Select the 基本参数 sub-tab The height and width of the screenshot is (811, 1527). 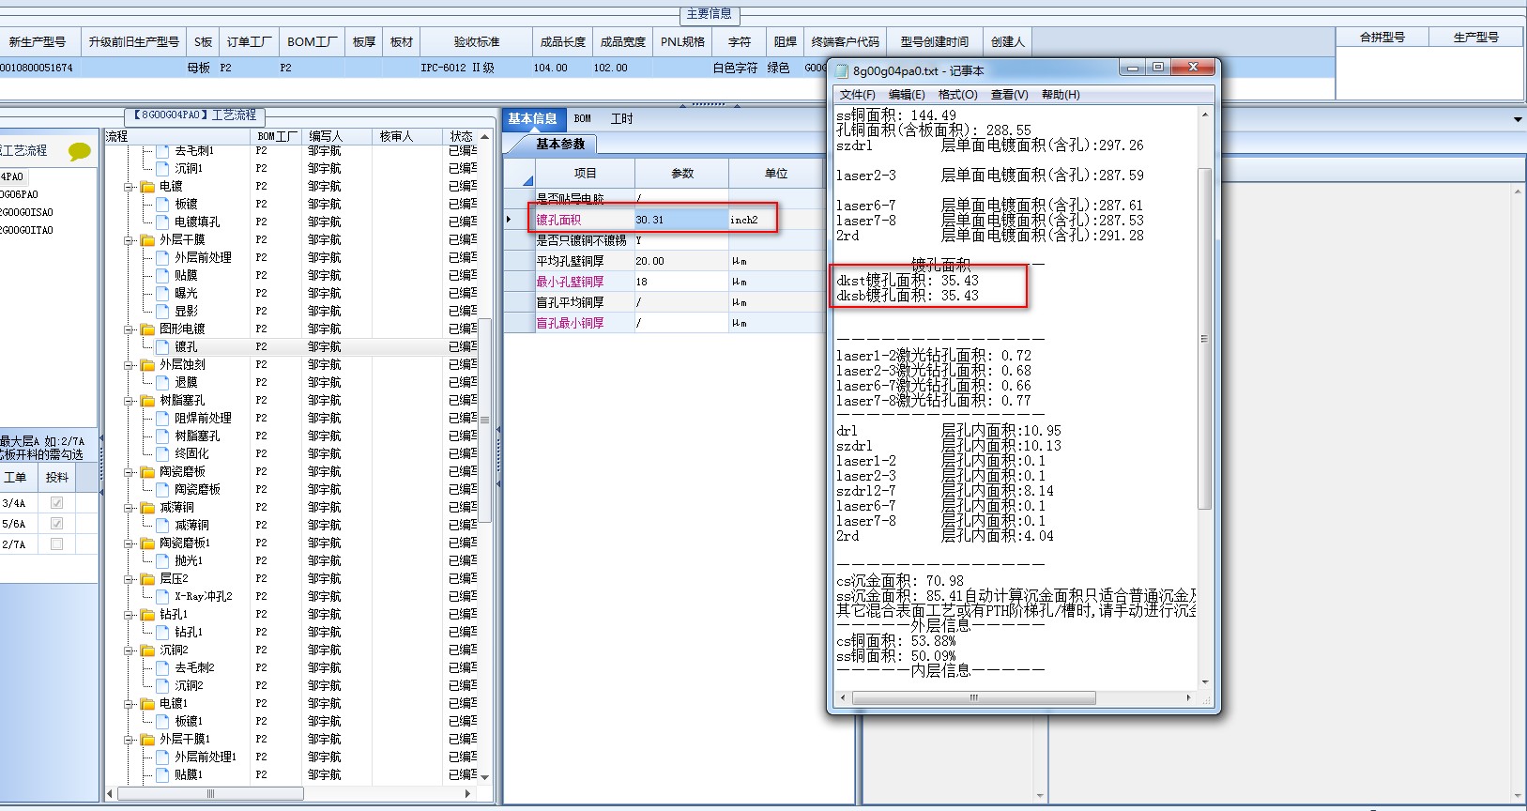pyautogui.click(x=560, y=145)
